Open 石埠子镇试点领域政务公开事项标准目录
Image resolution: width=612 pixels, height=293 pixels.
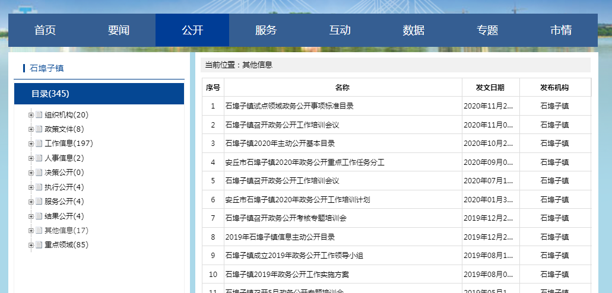[290, 106]
